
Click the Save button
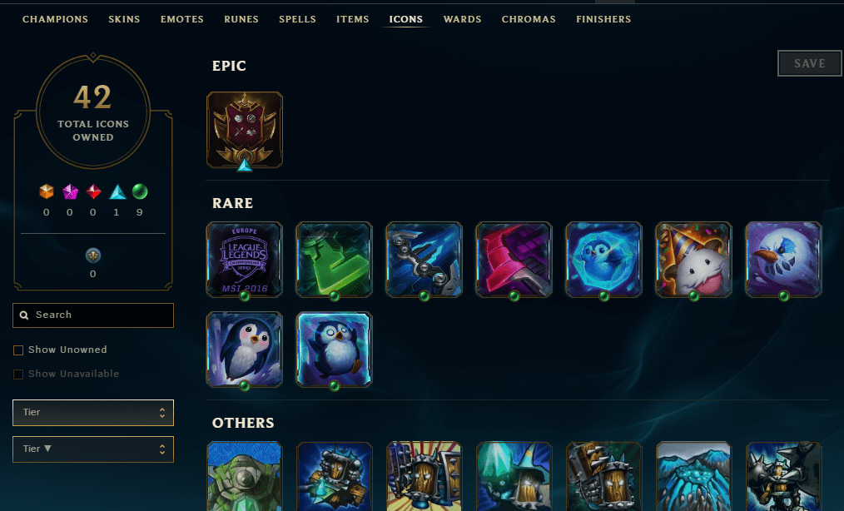click(810, 63)
